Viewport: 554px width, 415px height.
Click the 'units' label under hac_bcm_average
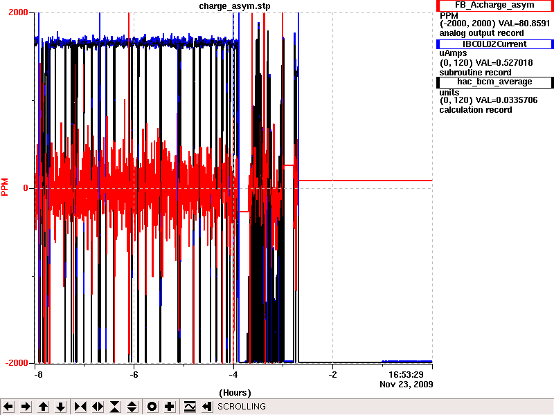point(449,93)
